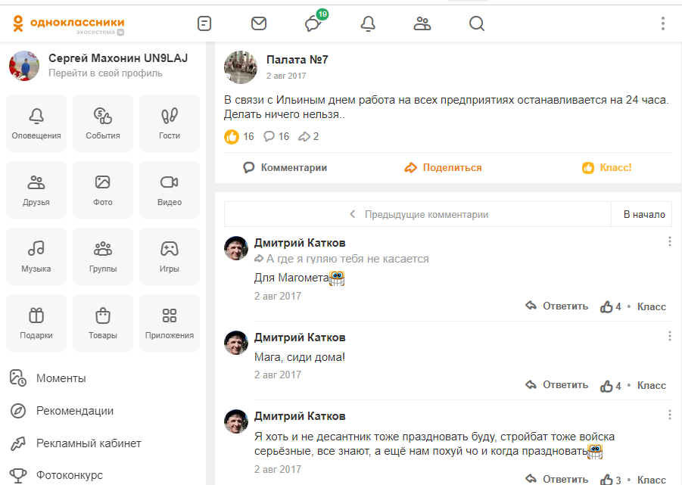This screenshot has width=682, height=485.
Task: Open Видео tile
Action: [170, 190]
